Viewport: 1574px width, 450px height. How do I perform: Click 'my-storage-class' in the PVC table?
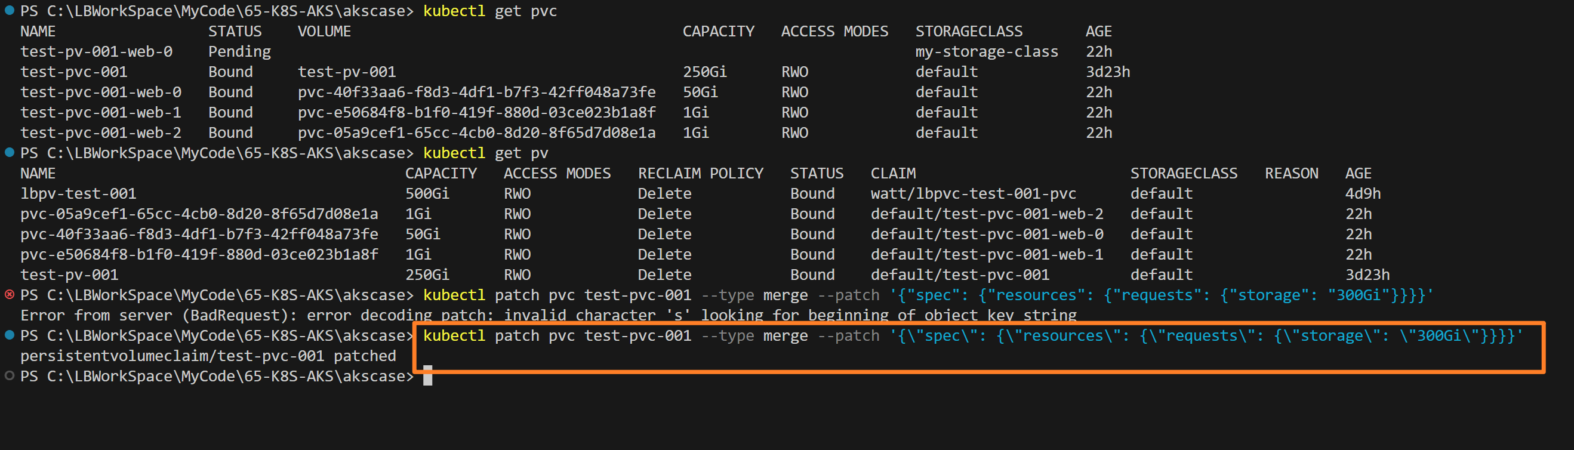point(986,52)
